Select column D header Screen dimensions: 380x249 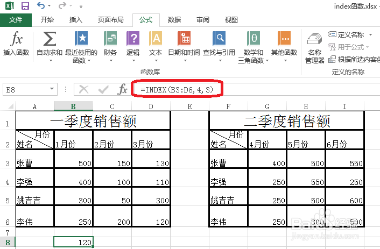[x=151, y=106]
